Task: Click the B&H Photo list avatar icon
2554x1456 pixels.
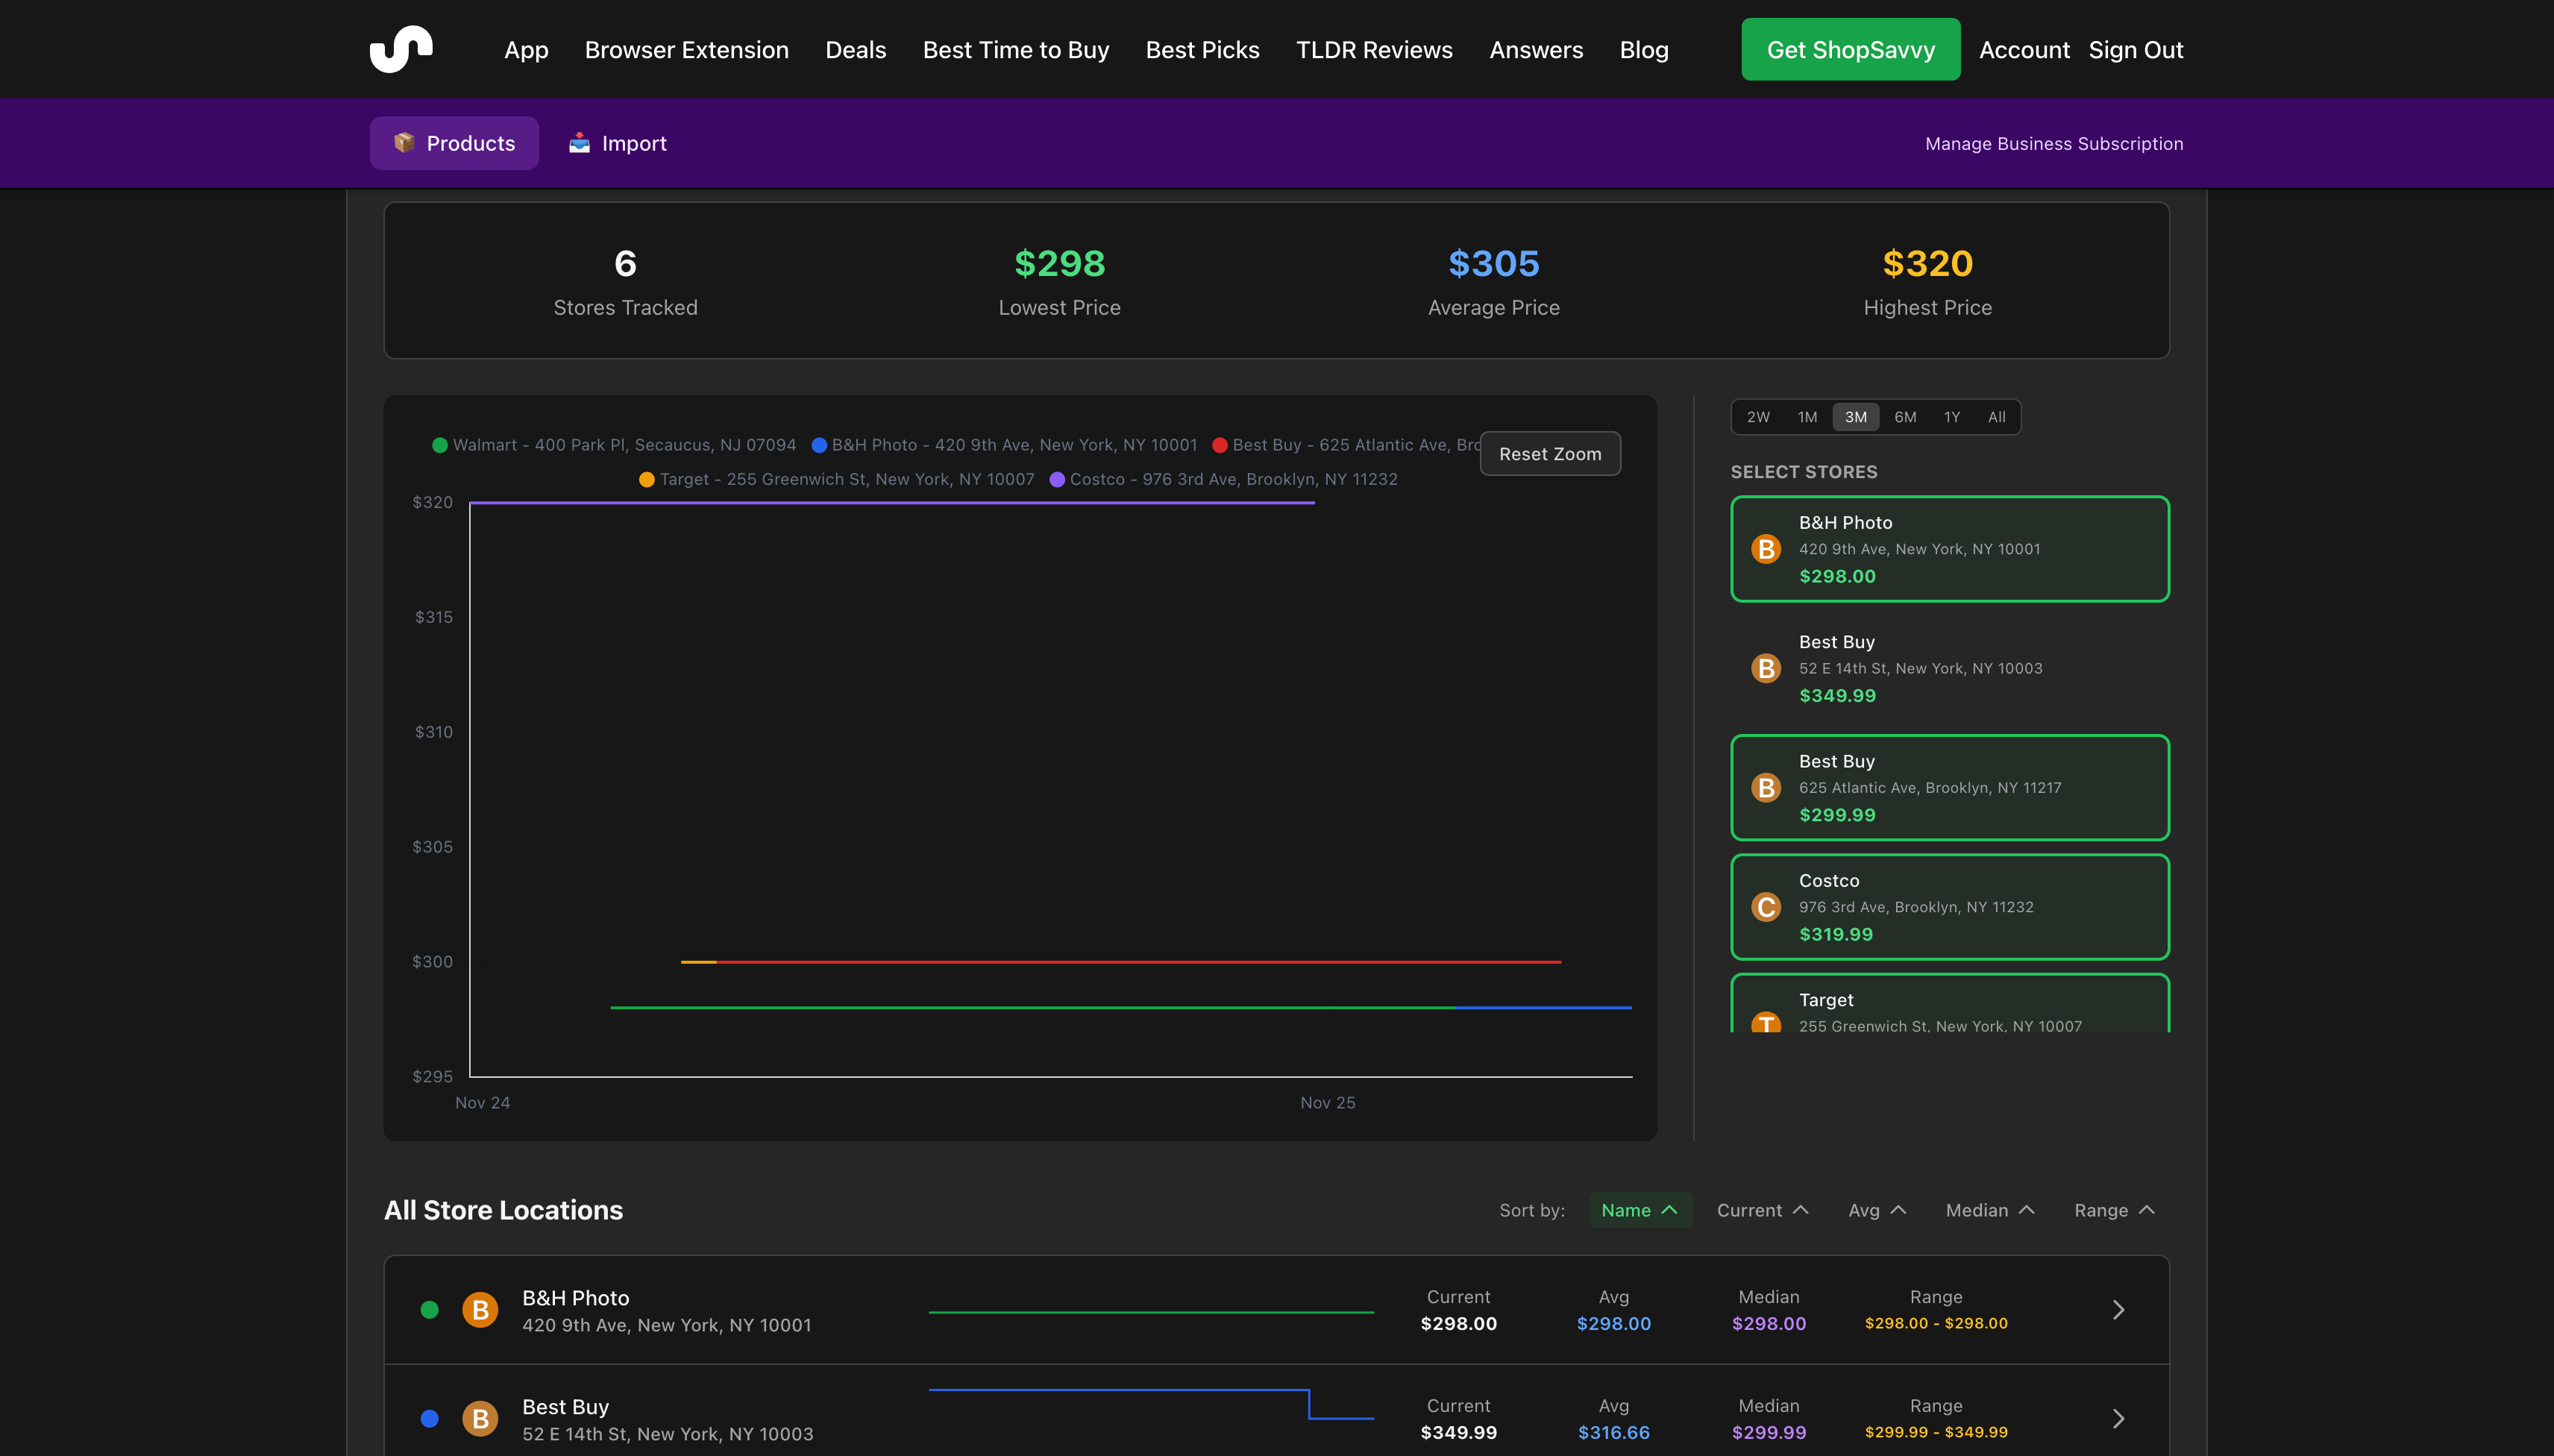Action: [x=480, y=1309]
